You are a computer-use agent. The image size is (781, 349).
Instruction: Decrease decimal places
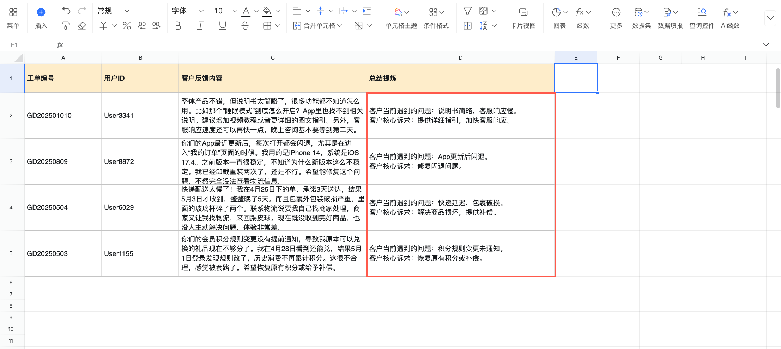[x=142, y=25]
